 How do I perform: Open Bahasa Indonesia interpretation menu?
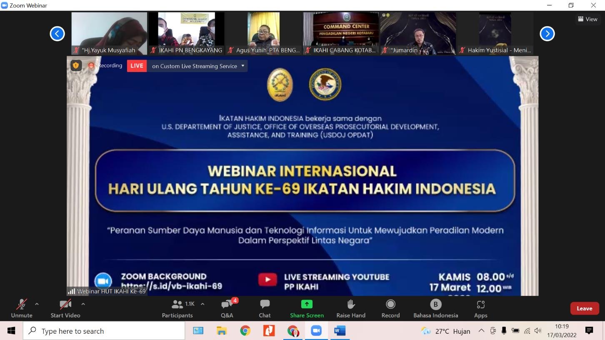tap(435, 309)
